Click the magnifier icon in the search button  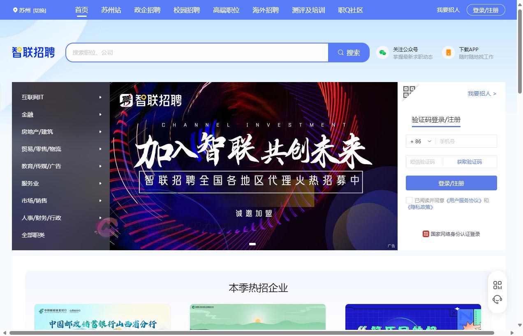[340, 53]
